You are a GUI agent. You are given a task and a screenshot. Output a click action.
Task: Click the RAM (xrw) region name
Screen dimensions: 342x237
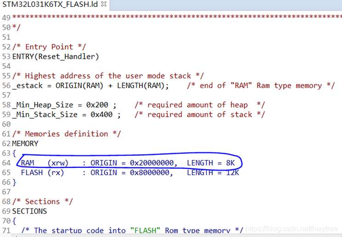click(x=45, y=163)
